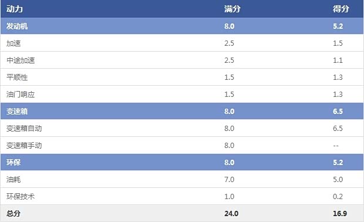The height and width of the screenshot is (222, 364).
Task: Click the 发动机 section row
Action: (x=182, y=26)
